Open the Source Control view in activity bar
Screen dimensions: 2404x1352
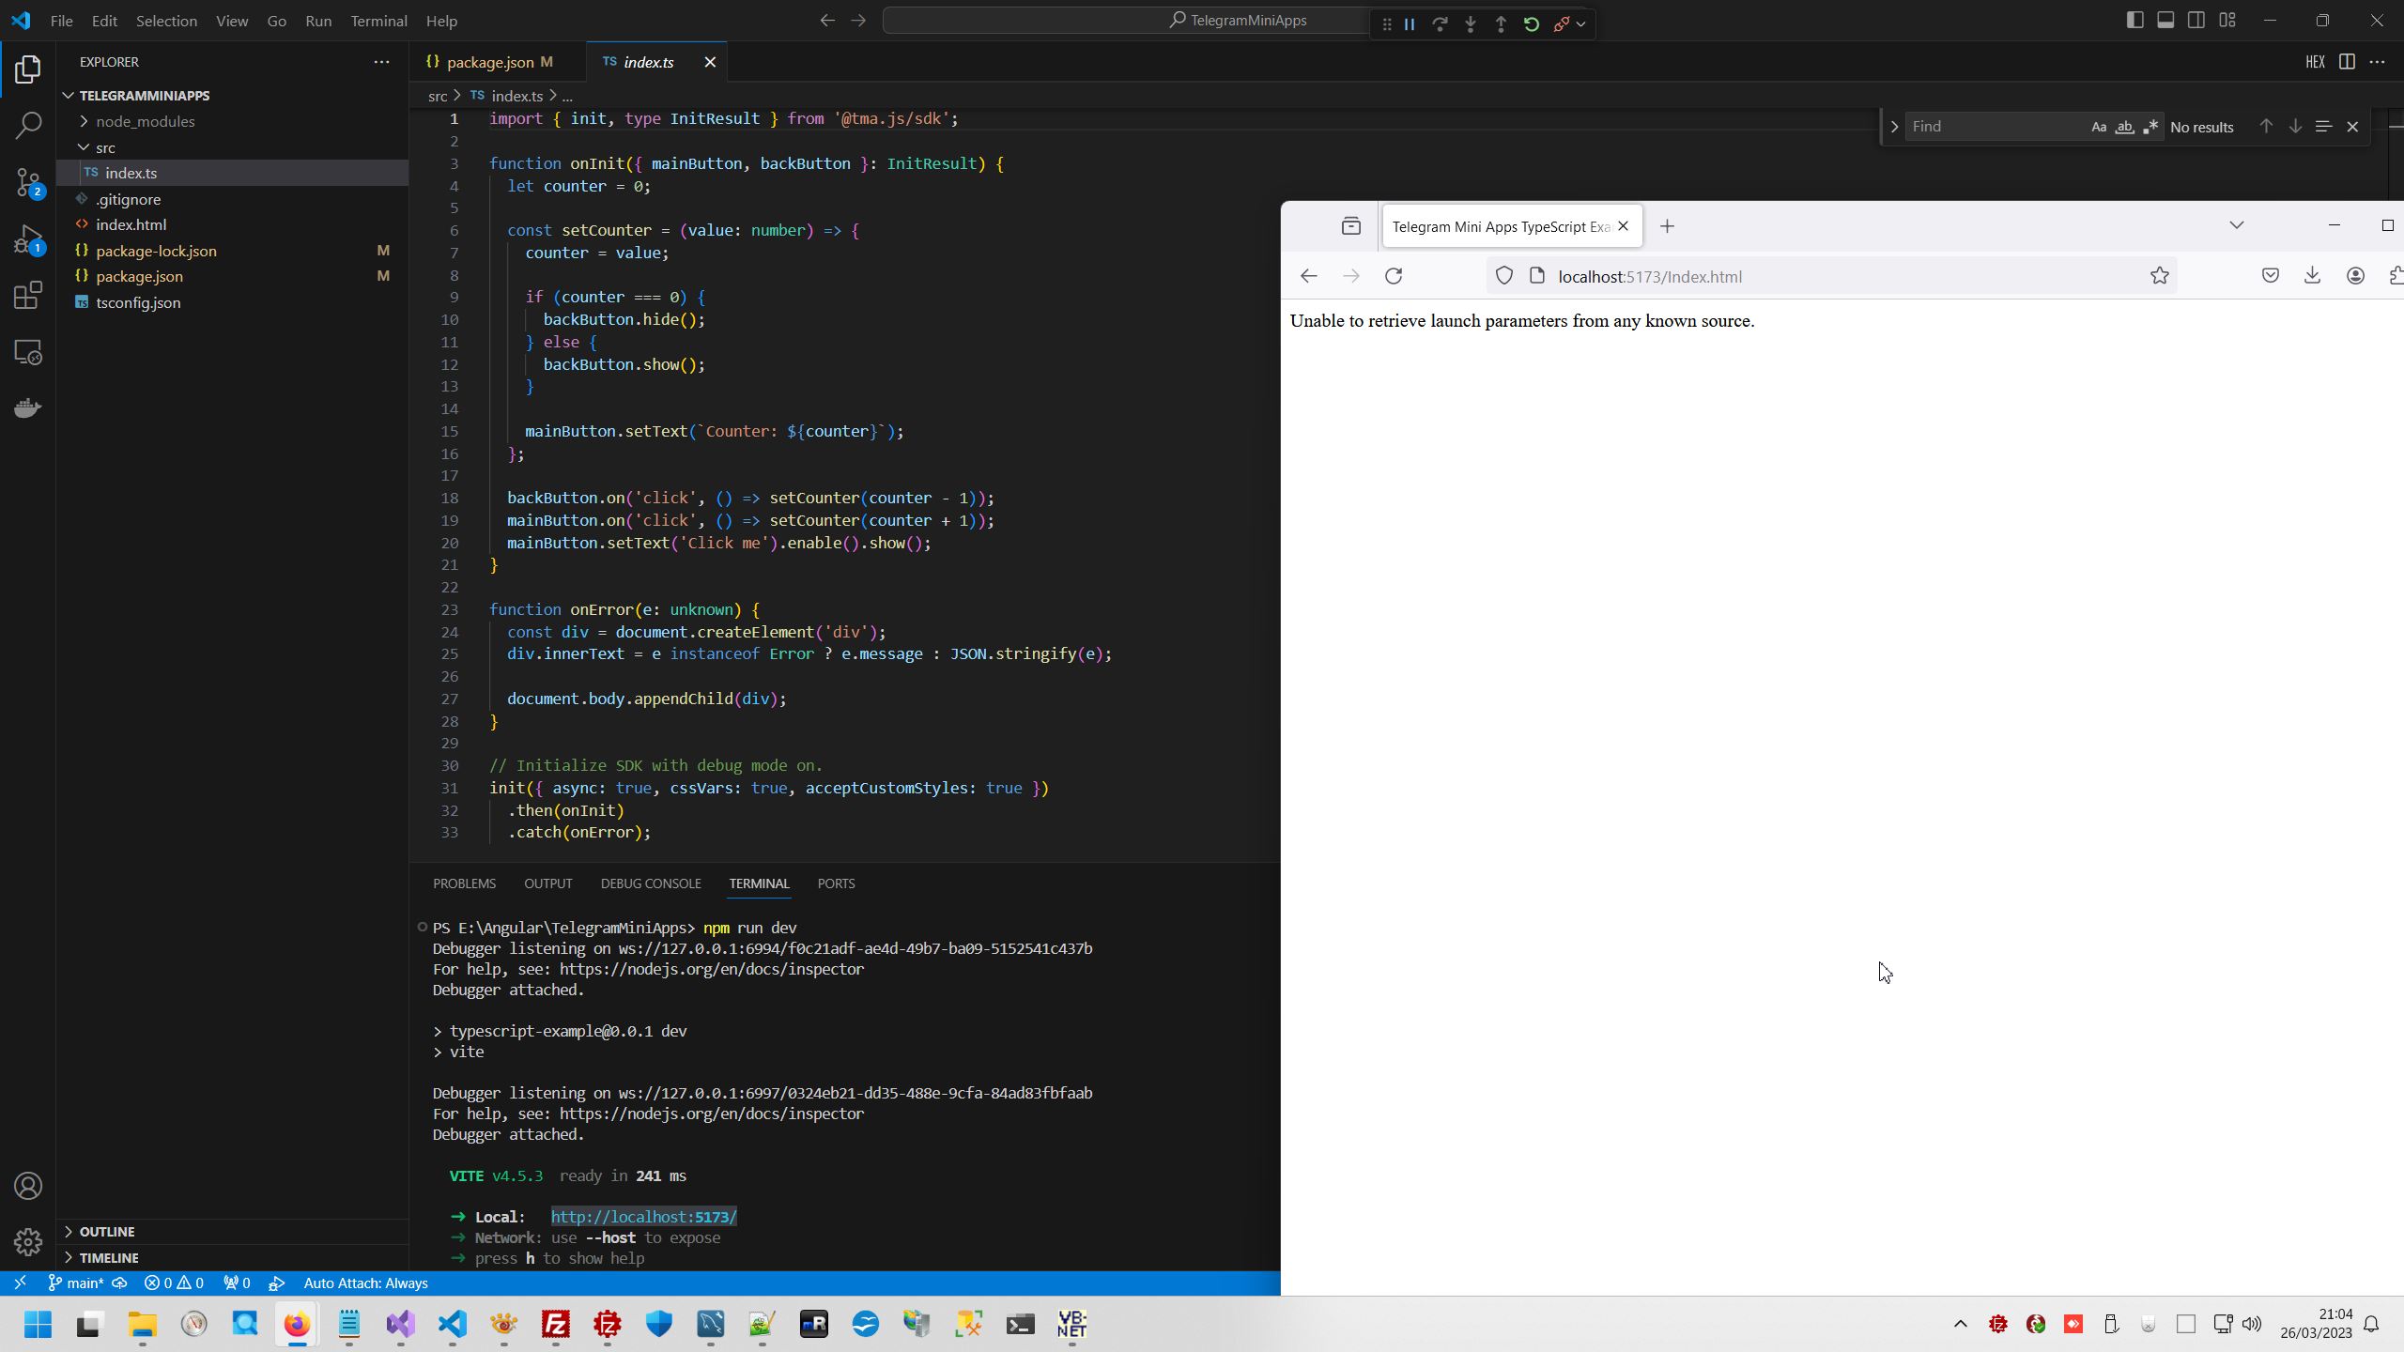click(28, 183)
